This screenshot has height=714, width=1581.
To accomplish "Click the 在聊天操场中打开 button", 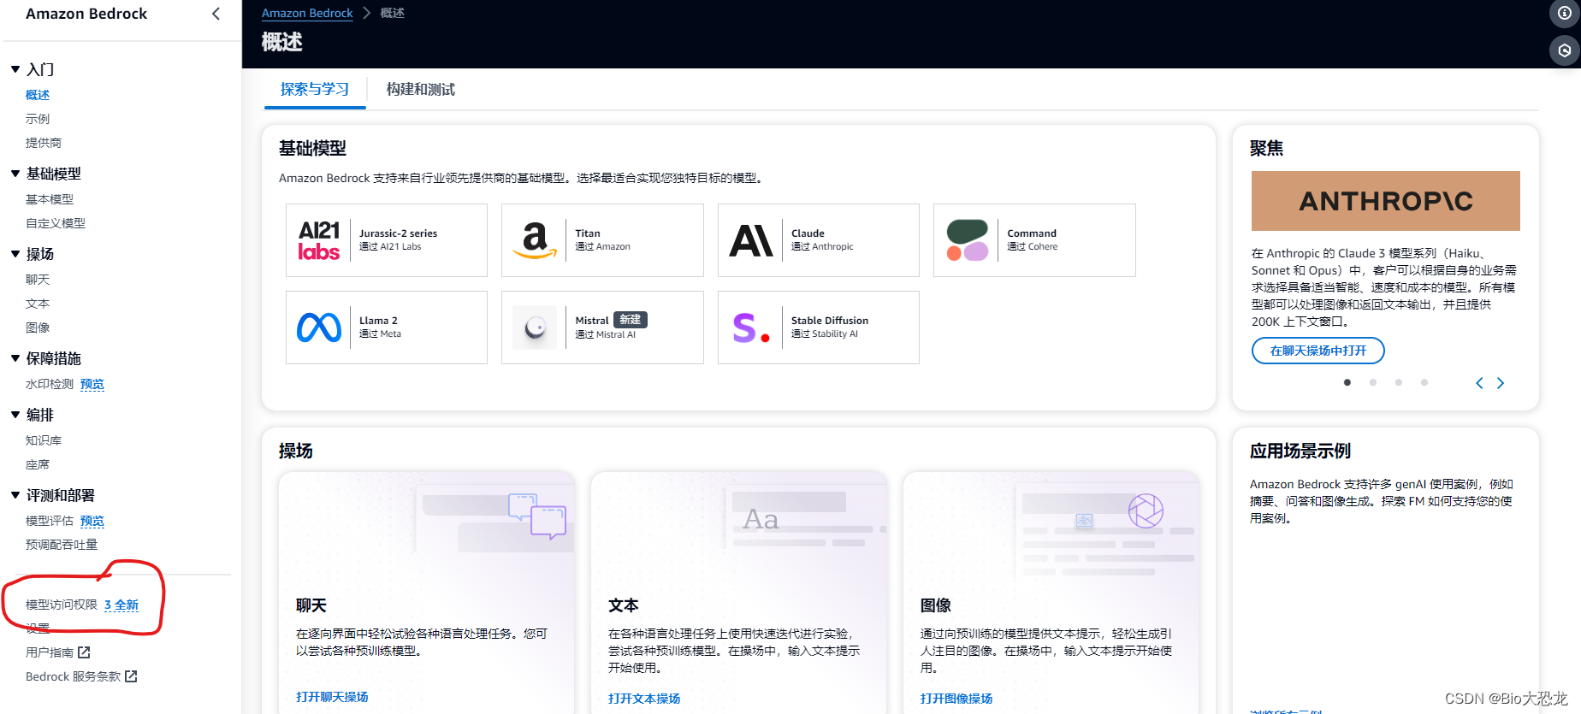I will tap(1317, 351).
